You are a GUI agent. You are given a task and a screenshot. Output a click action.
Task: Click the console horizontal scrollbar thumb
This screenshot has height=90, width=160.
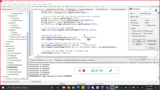(x=36, y=82)
